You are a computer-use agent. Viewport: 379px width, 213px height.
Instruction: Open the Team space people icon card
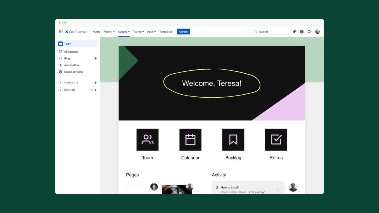click(147, 139)
